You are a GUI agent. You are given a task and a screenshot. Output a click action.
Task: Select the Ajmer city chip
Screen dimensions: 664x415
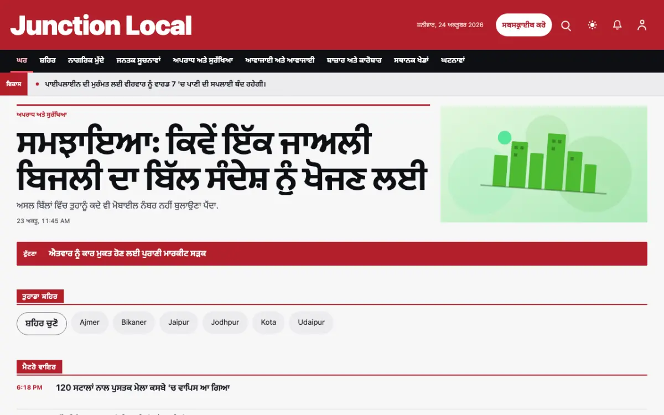(x=90, y=323)
